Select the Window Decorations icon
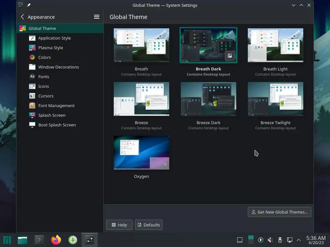The height and width of the screenshot is (247, 330). click(x=32, y=67)
